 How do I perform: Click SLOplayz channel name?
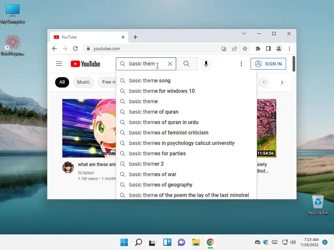coord(86,173)
